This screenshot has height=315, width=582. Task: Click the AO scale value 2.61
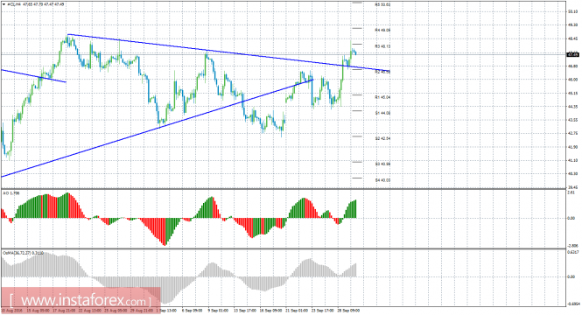(x=571, y=192)
